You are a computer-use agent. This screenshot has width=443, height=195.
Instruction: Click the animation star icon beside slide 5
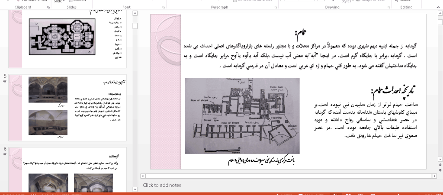click(x=4, y=81)
